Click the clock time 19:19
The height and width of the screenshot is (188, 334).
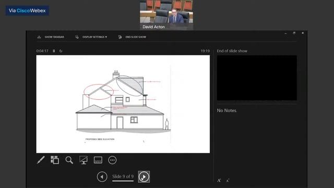pos(205,51)
